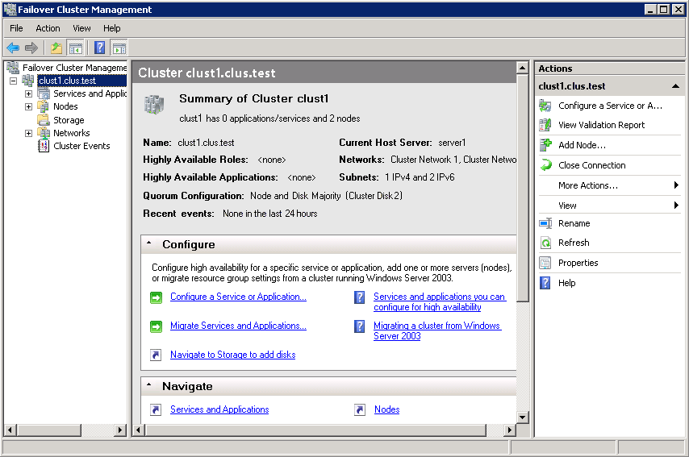The image size is (689, 457).
Task: Click the center pane horizontal scroll right arrow
Action: tap(509, 430)
